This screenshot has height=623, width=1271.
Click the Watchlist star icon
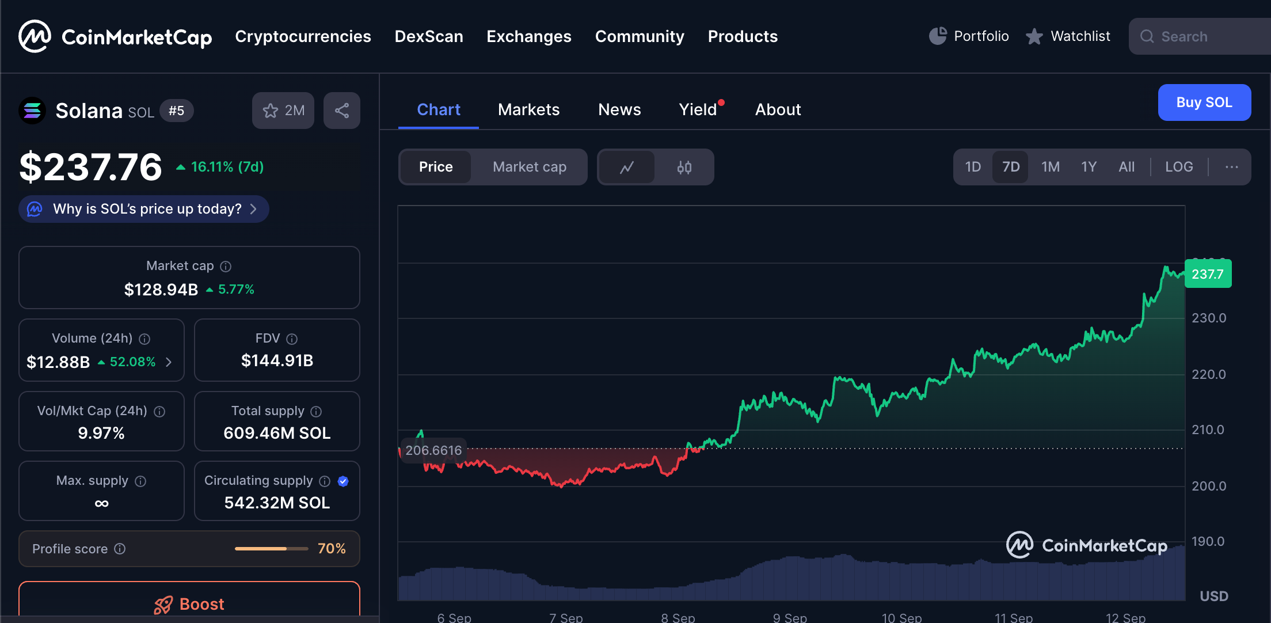(x=1034, y=36)
